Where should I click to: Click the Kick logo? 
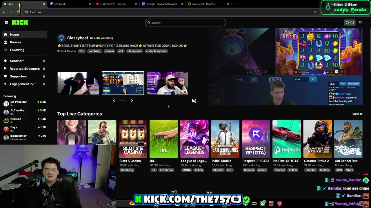tap(20, 23)
